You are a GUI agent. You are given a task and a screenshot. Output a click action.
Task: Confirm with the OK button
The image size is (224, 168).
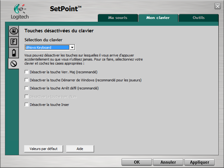(x=137, y=162)
